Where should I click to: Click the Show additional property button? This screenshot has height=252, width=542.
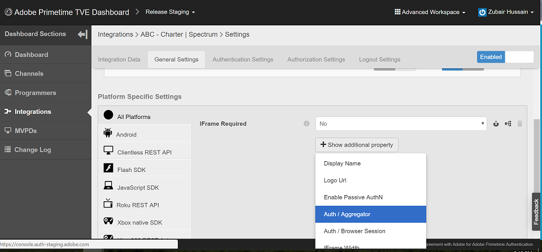click(357, 145)
